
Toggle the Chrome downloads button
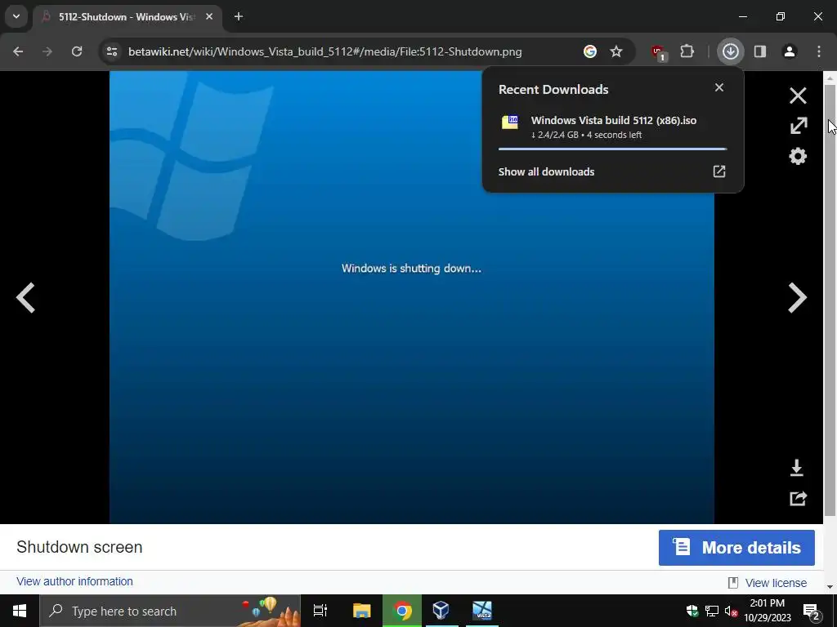[731, 51]
